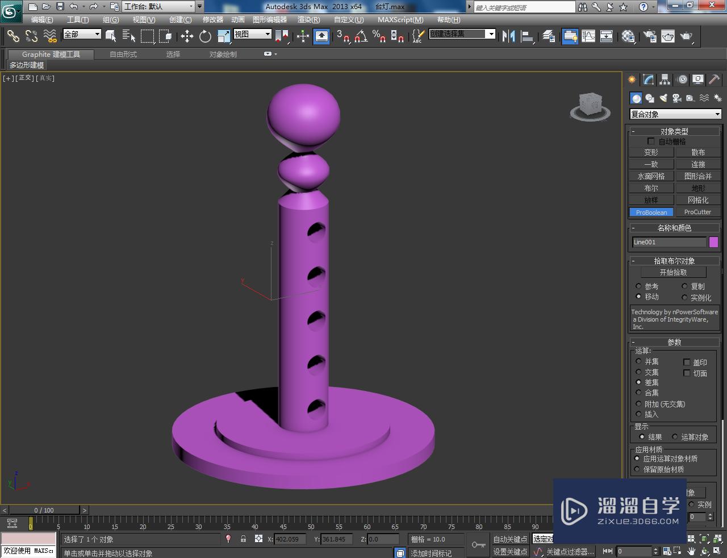Viewport: 727px width, 558px height.
Task: Select the 参考 radio button
Action: (638, 286)
